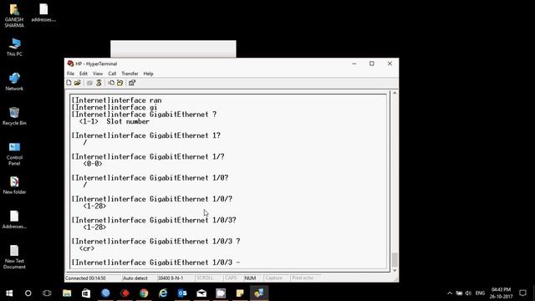The image size is (535, 301).
Task: Open the Help menu
Action: coord(148,74)
